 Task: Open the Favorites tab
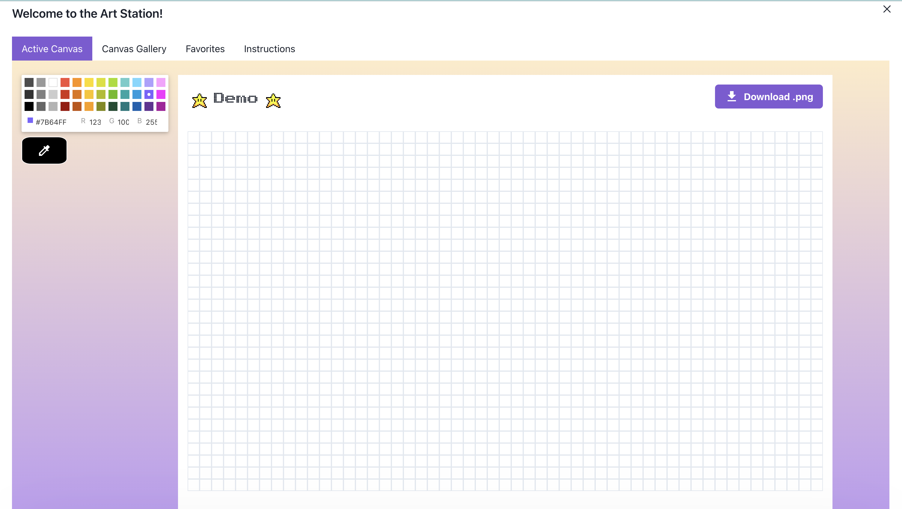tap(205, 49)
